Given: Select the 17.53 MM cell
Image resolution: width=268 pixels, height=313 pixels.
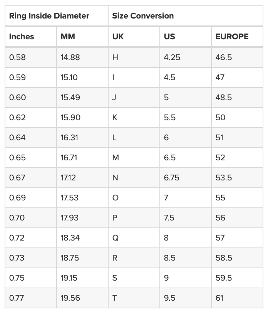Looking at the screenshot, I should point(82,198).
